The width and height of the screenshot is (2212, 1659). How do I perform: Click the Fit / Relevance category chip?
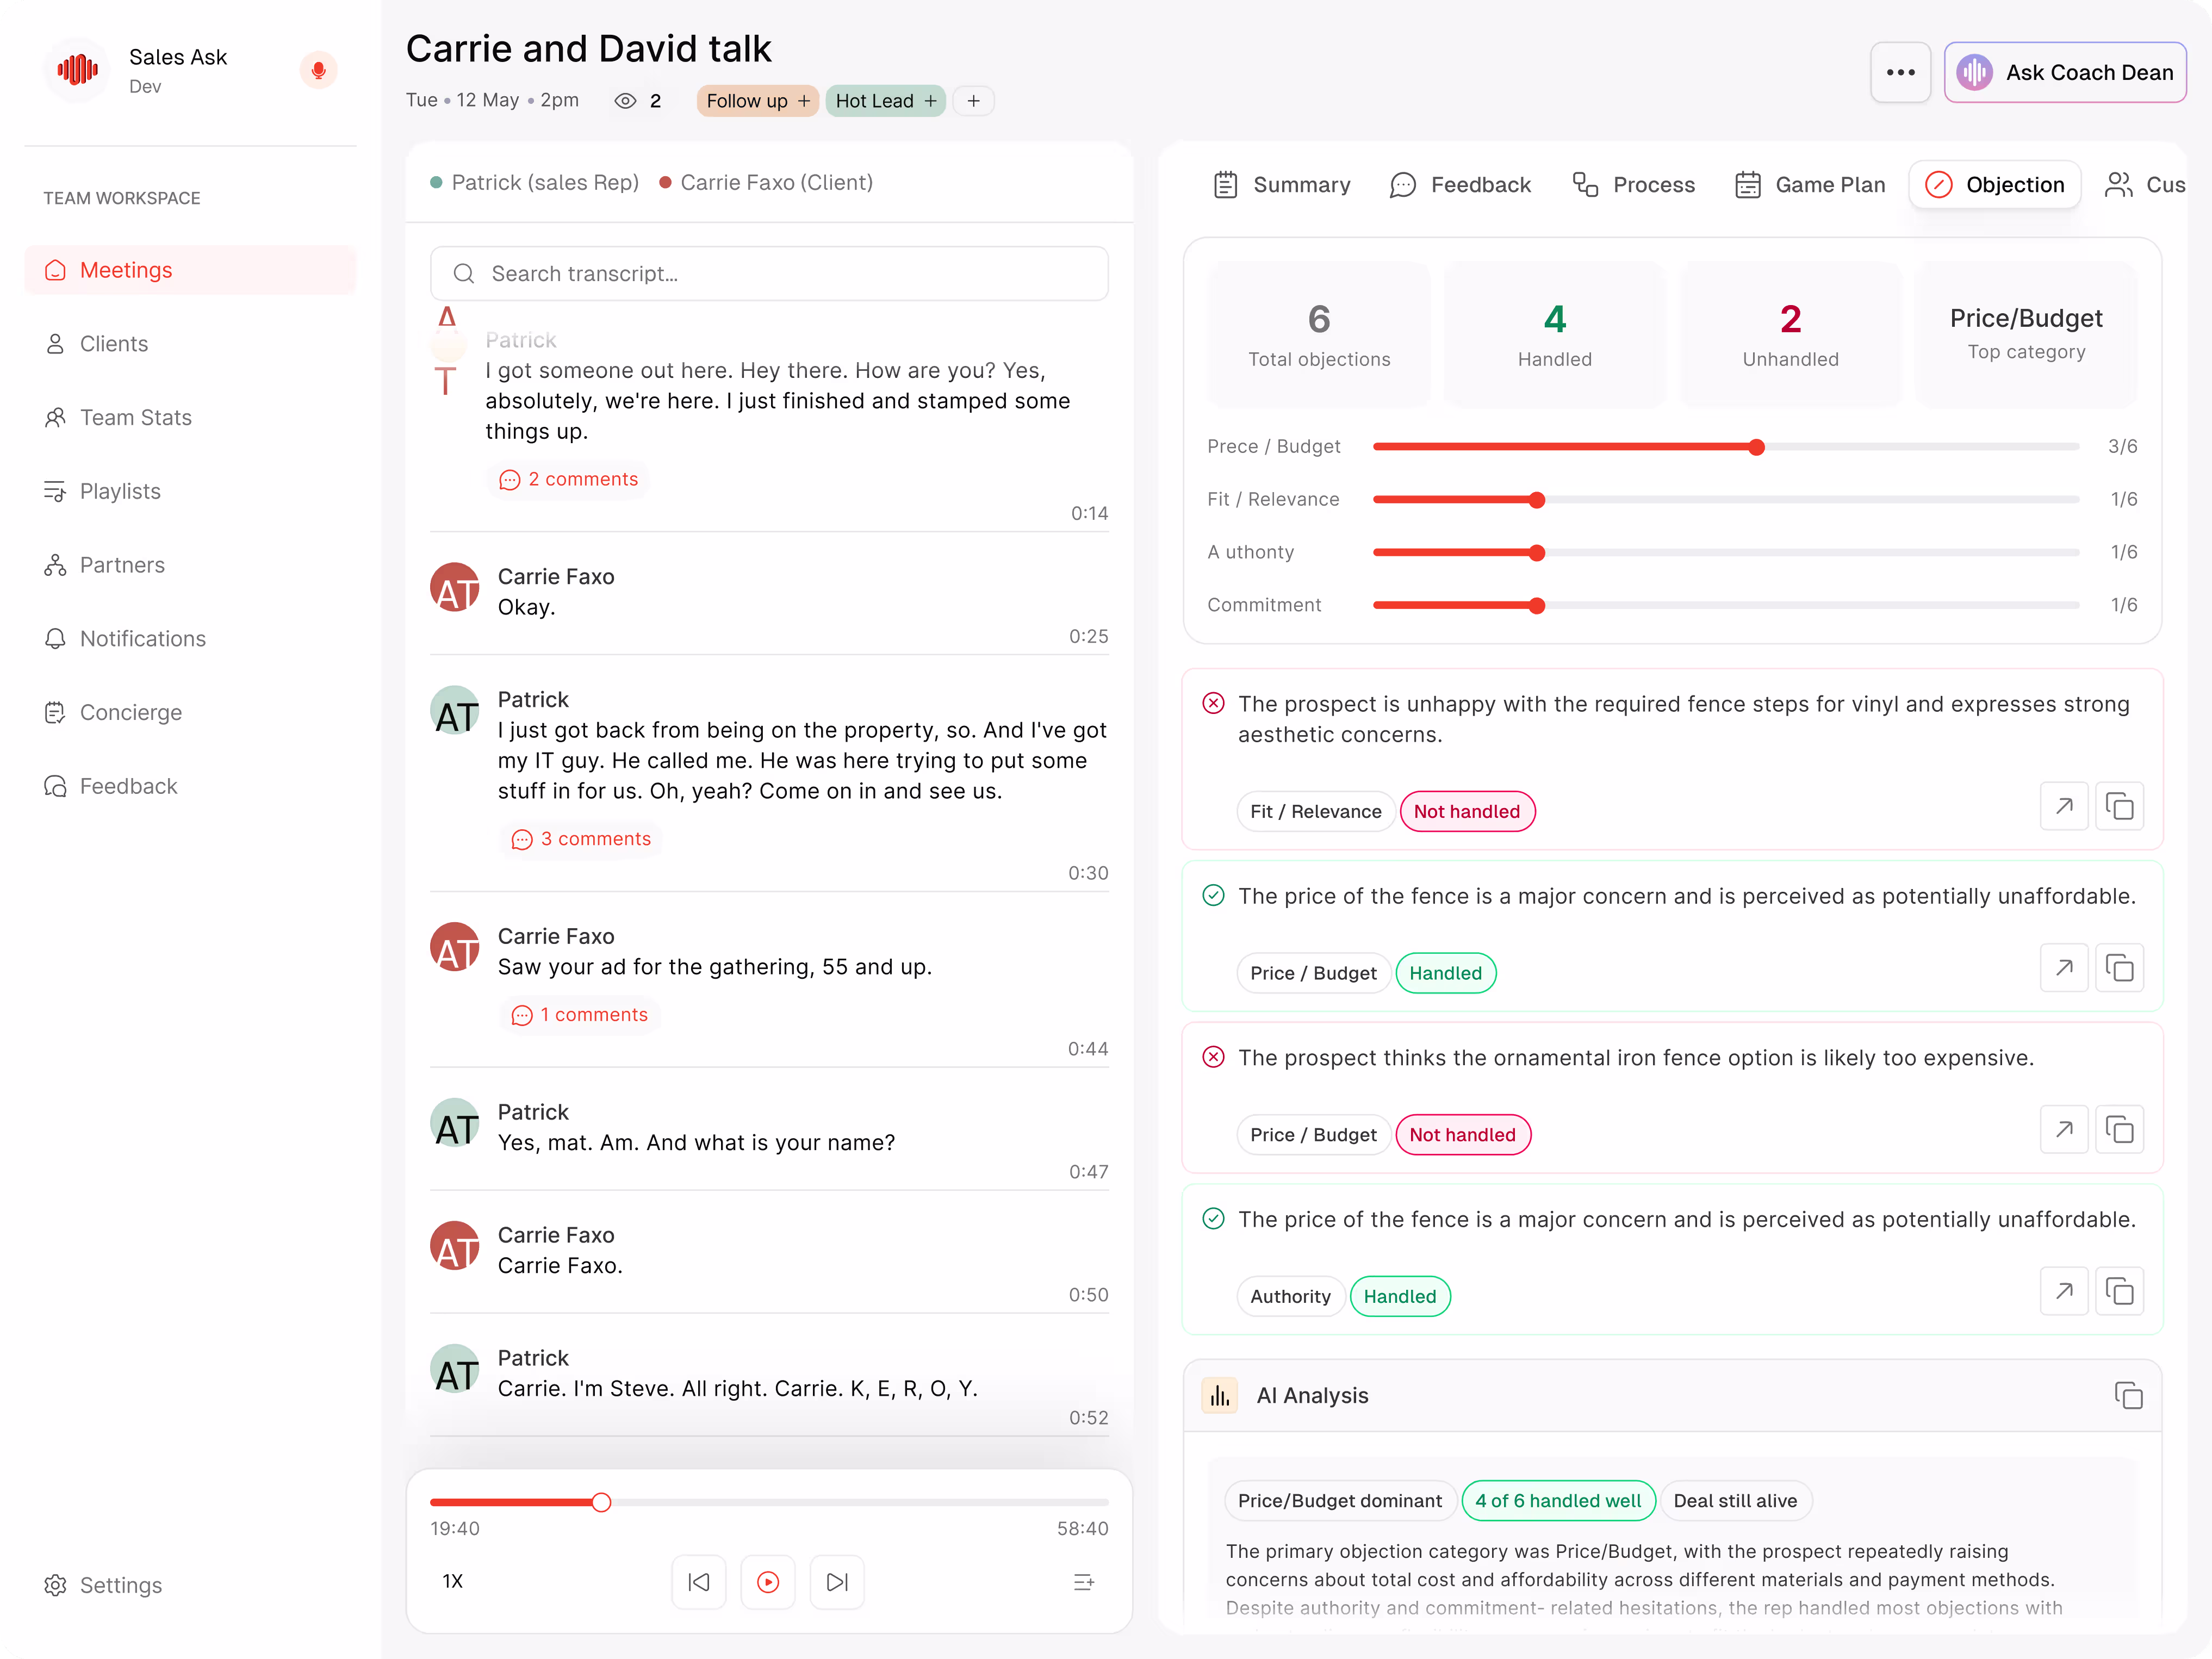point(1315,811)
